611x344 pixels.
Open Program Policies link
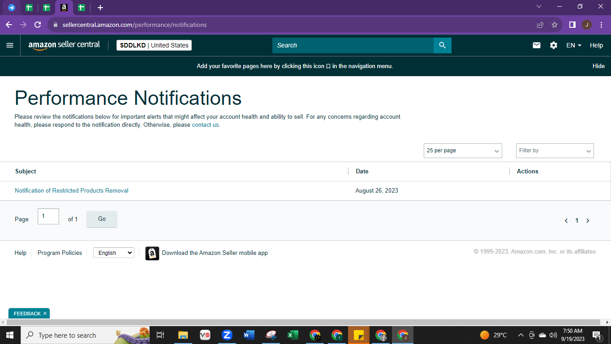tap(60, 253)
